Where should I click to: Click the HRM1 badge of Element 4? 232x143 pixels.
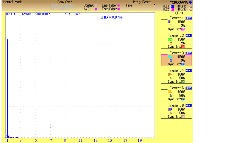click(189, 71)
